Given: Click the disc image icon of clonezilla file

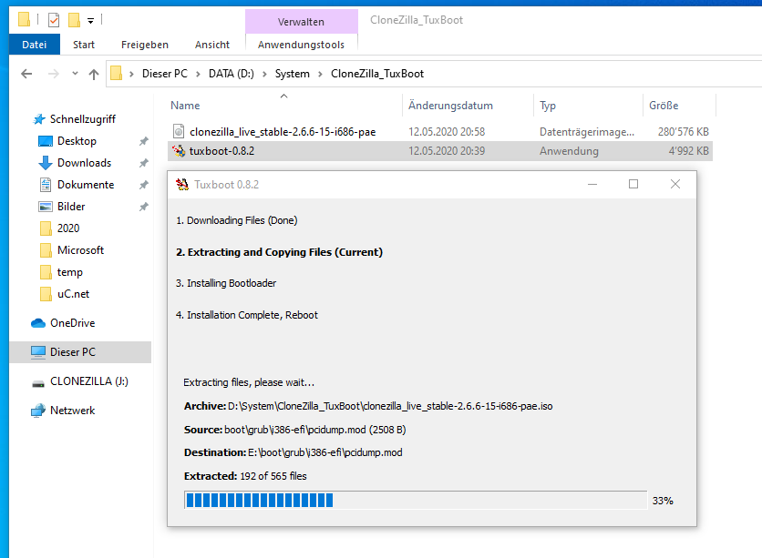Looking at the screenshot, I should tap(179, 131).
